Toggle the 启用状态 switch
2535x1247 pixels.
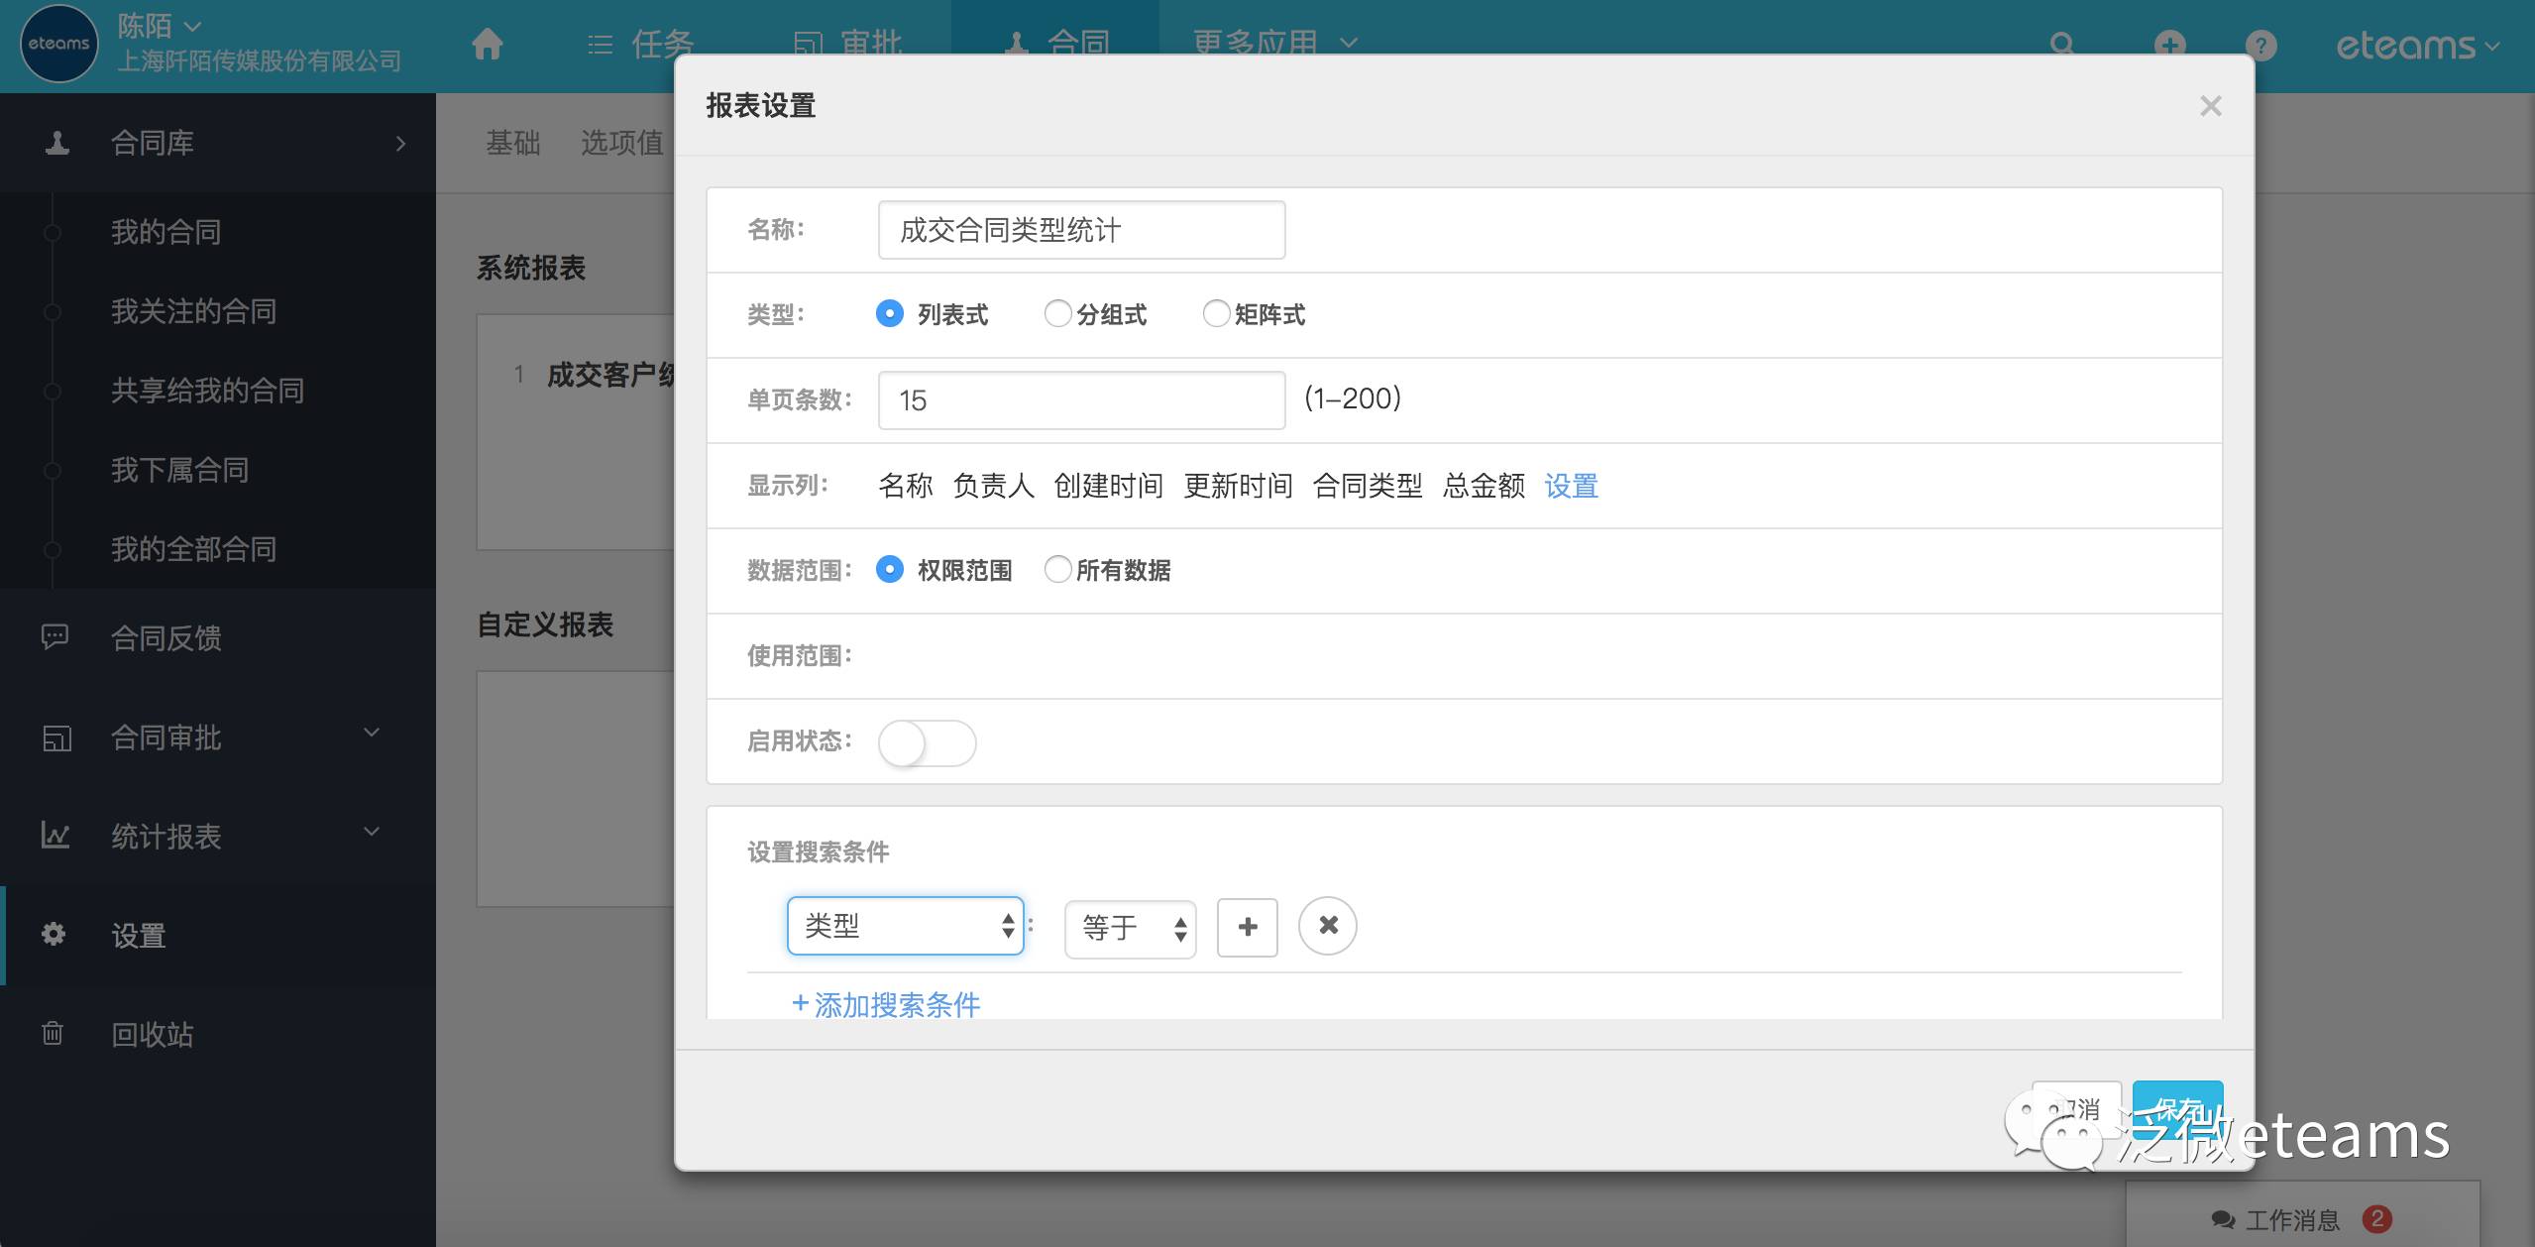click(927, 742)
